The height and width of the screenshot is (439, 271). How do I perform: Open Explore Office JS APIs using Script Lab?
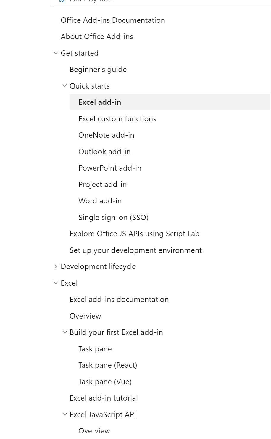(x=135, y=234)
